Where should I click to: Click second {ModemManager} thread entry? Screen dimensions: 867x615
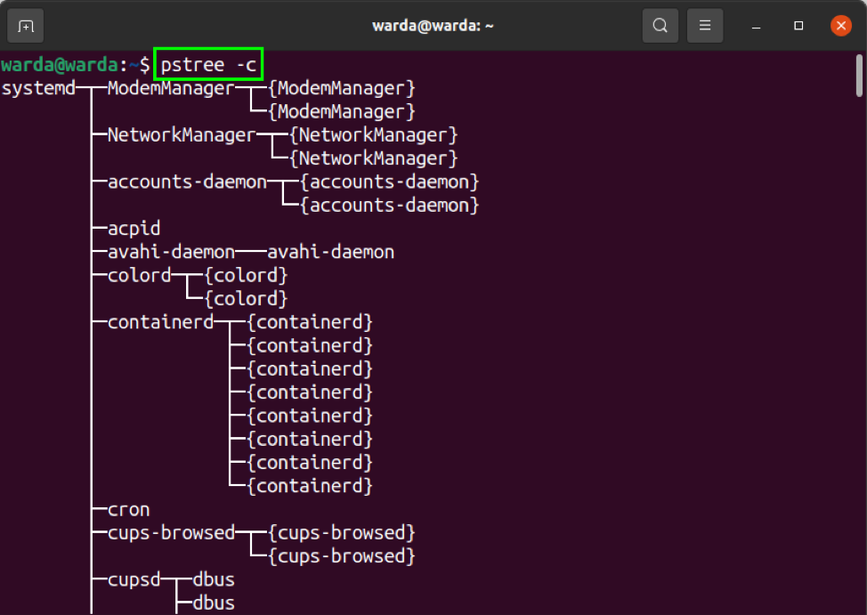pyautogui.click(x=341, y=112)
